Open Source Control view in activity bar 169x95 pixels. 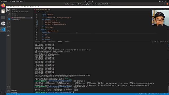[8, 18]
